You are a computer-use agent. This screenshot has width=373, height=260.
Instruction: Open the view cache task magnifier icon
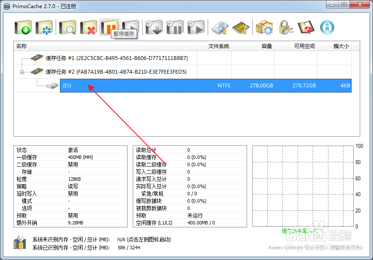coord(68,27)
